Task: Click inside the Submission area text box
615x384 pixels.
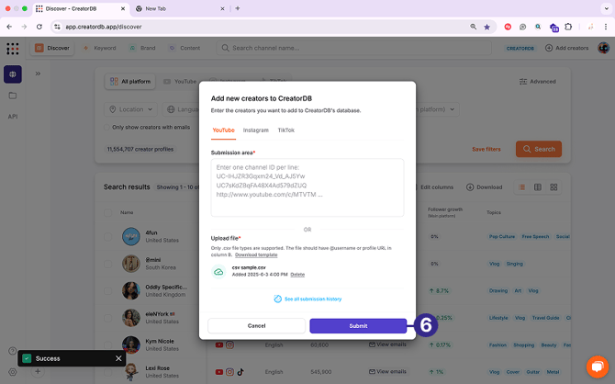Action: point(307,187)
